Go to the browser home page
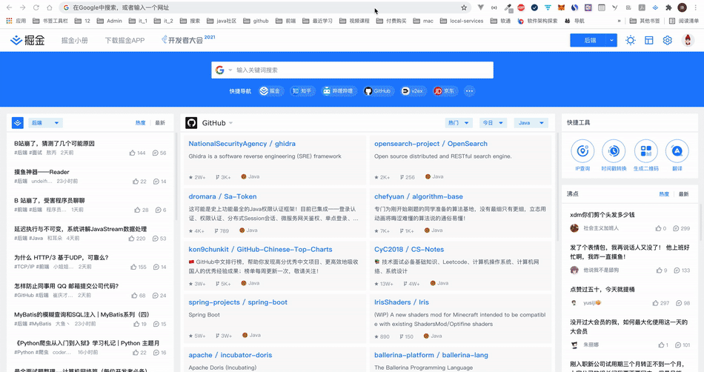This screenshot has height=372, width=704. (x=50, y=7)
